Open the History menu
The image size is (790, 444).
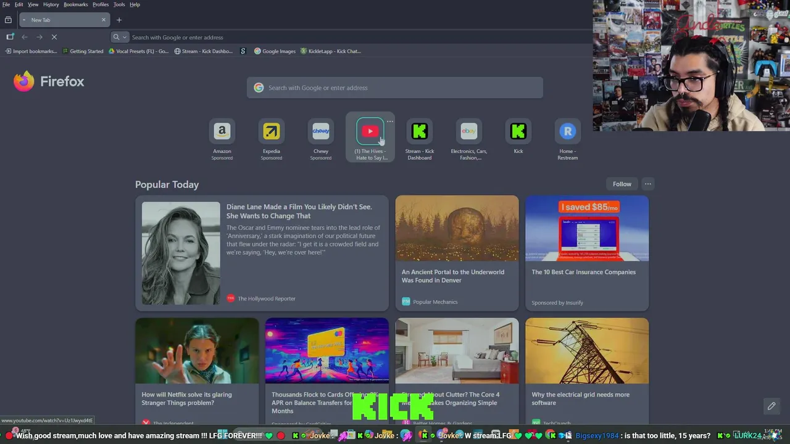click(51, 4)
